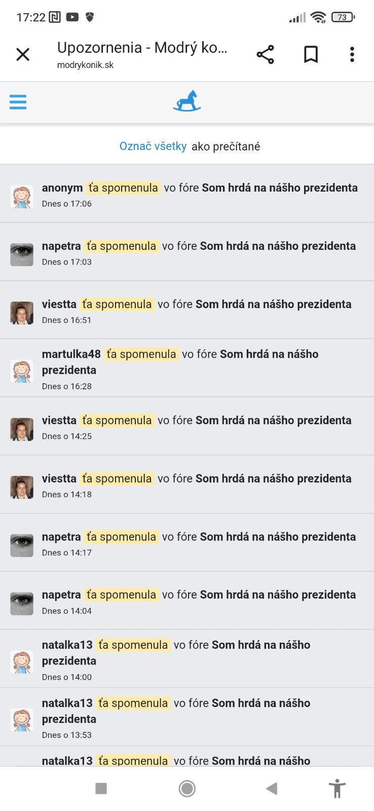This screenshot has height=811, width=374.
Task: Tap natalka13's avatar at 13:53 notification
Action: [x=22, y=719]
